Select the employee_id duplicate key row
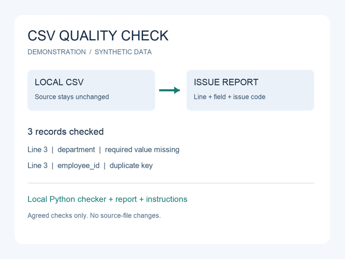This screenshot has width=345, height=259. tap(90, 166)
